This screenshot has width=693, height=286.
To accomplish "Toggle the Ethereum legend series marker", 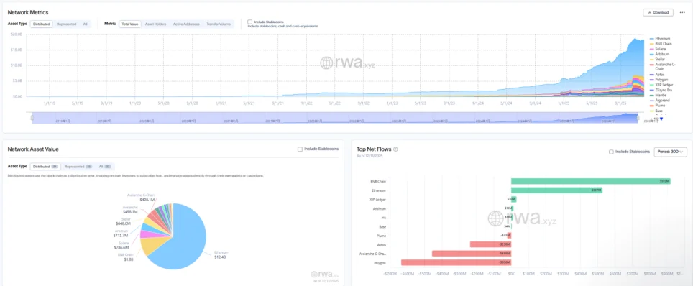I will tap(651, 39).
